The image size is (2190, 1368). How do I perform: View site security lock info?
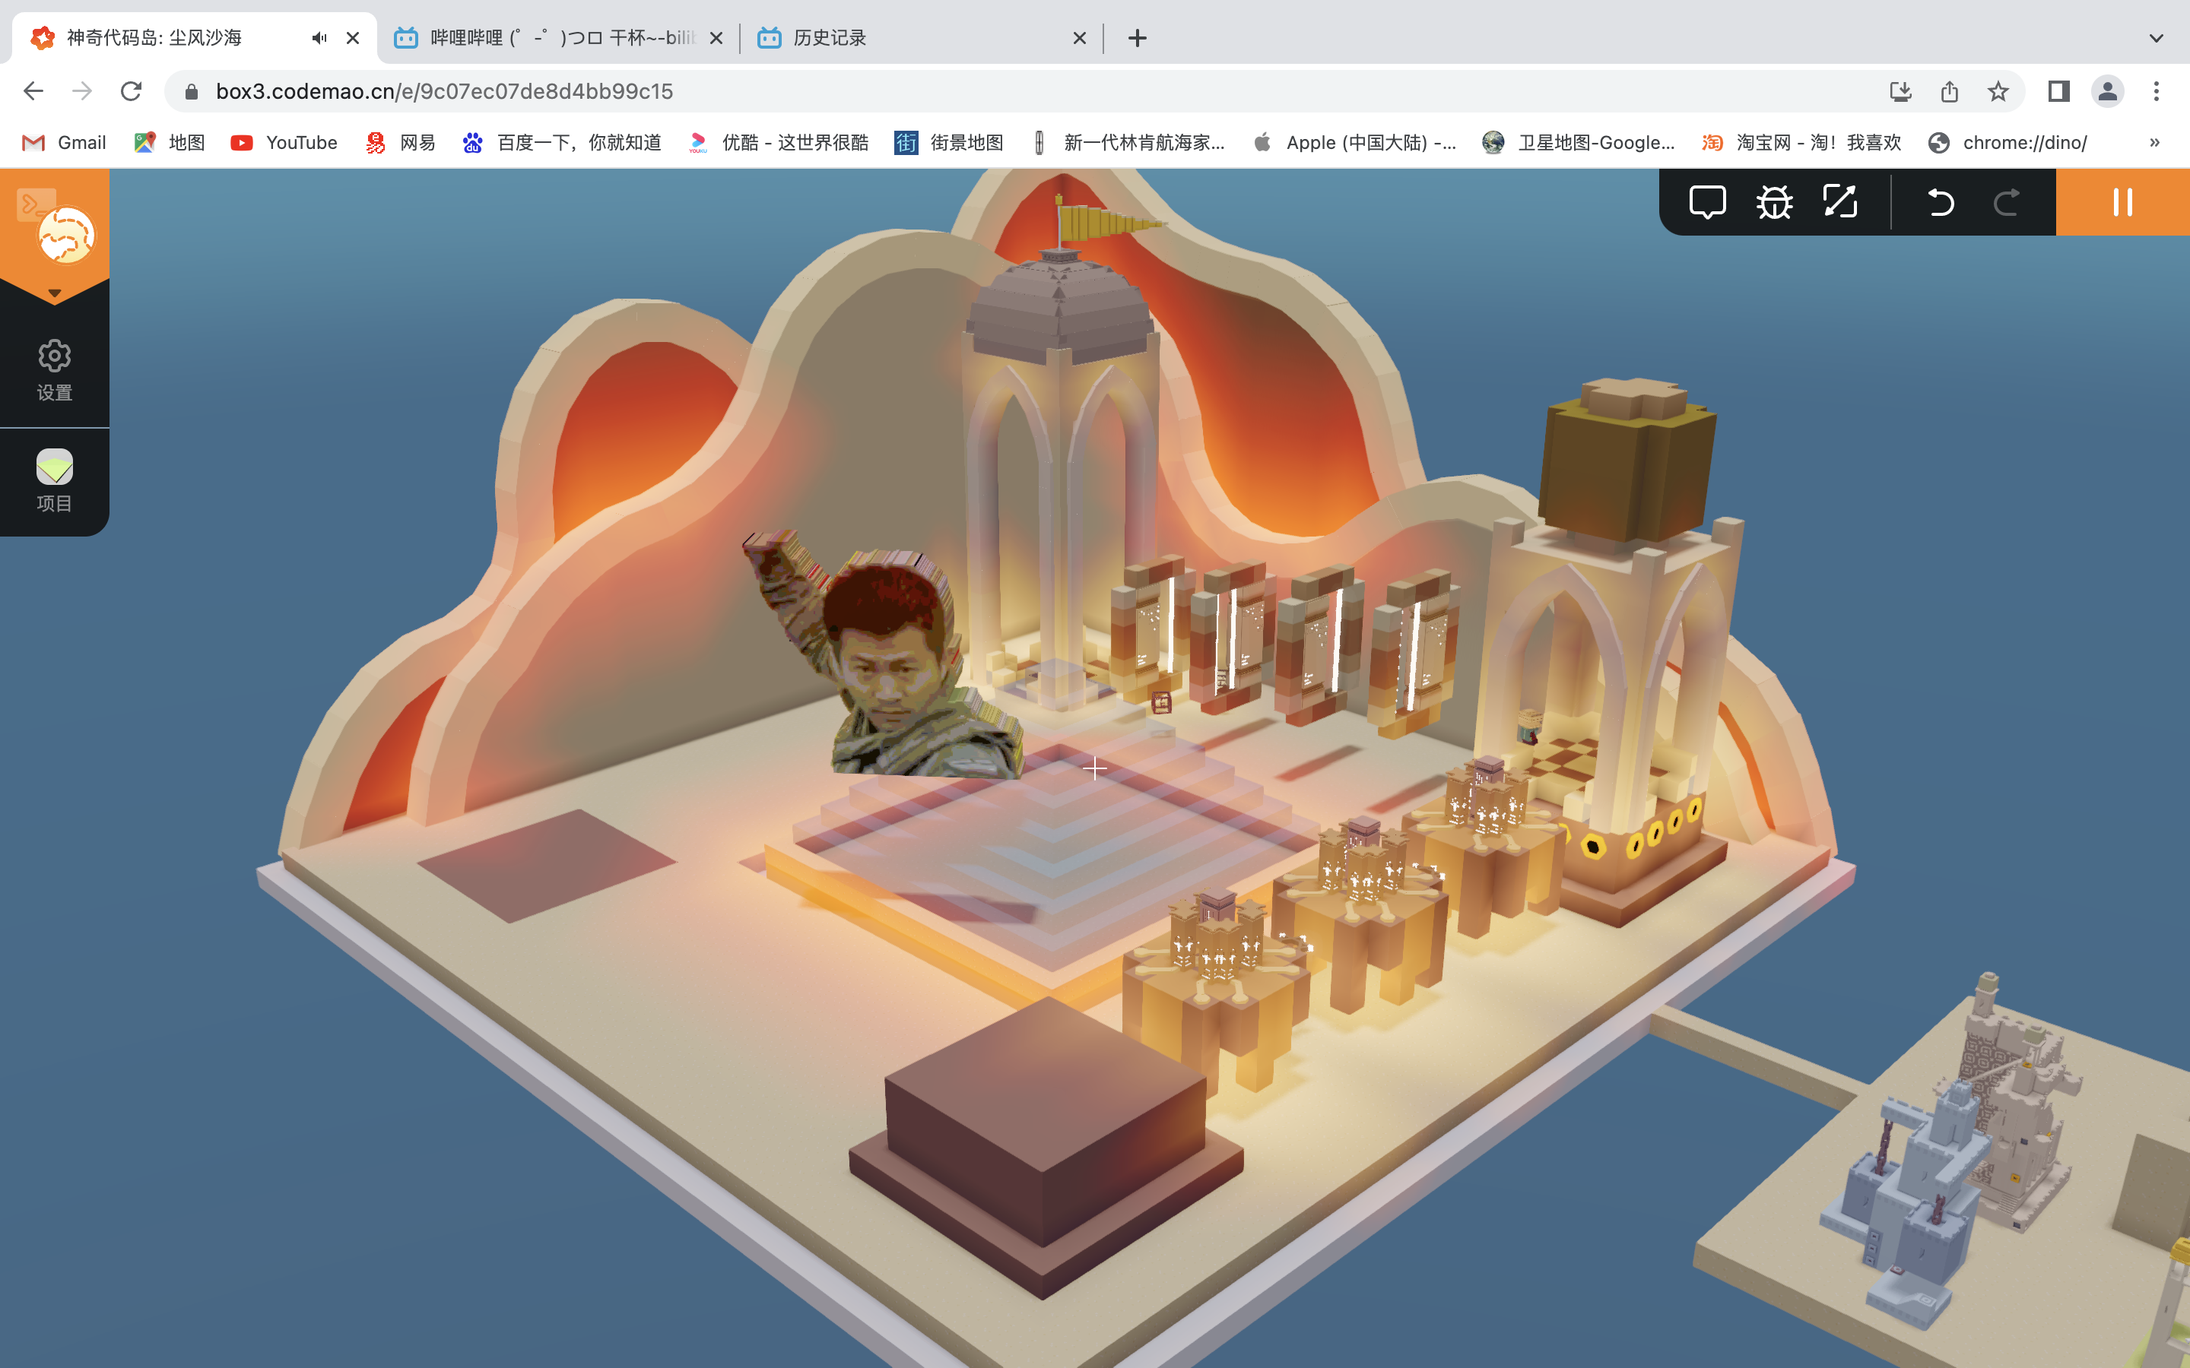[x=191, y=91]
